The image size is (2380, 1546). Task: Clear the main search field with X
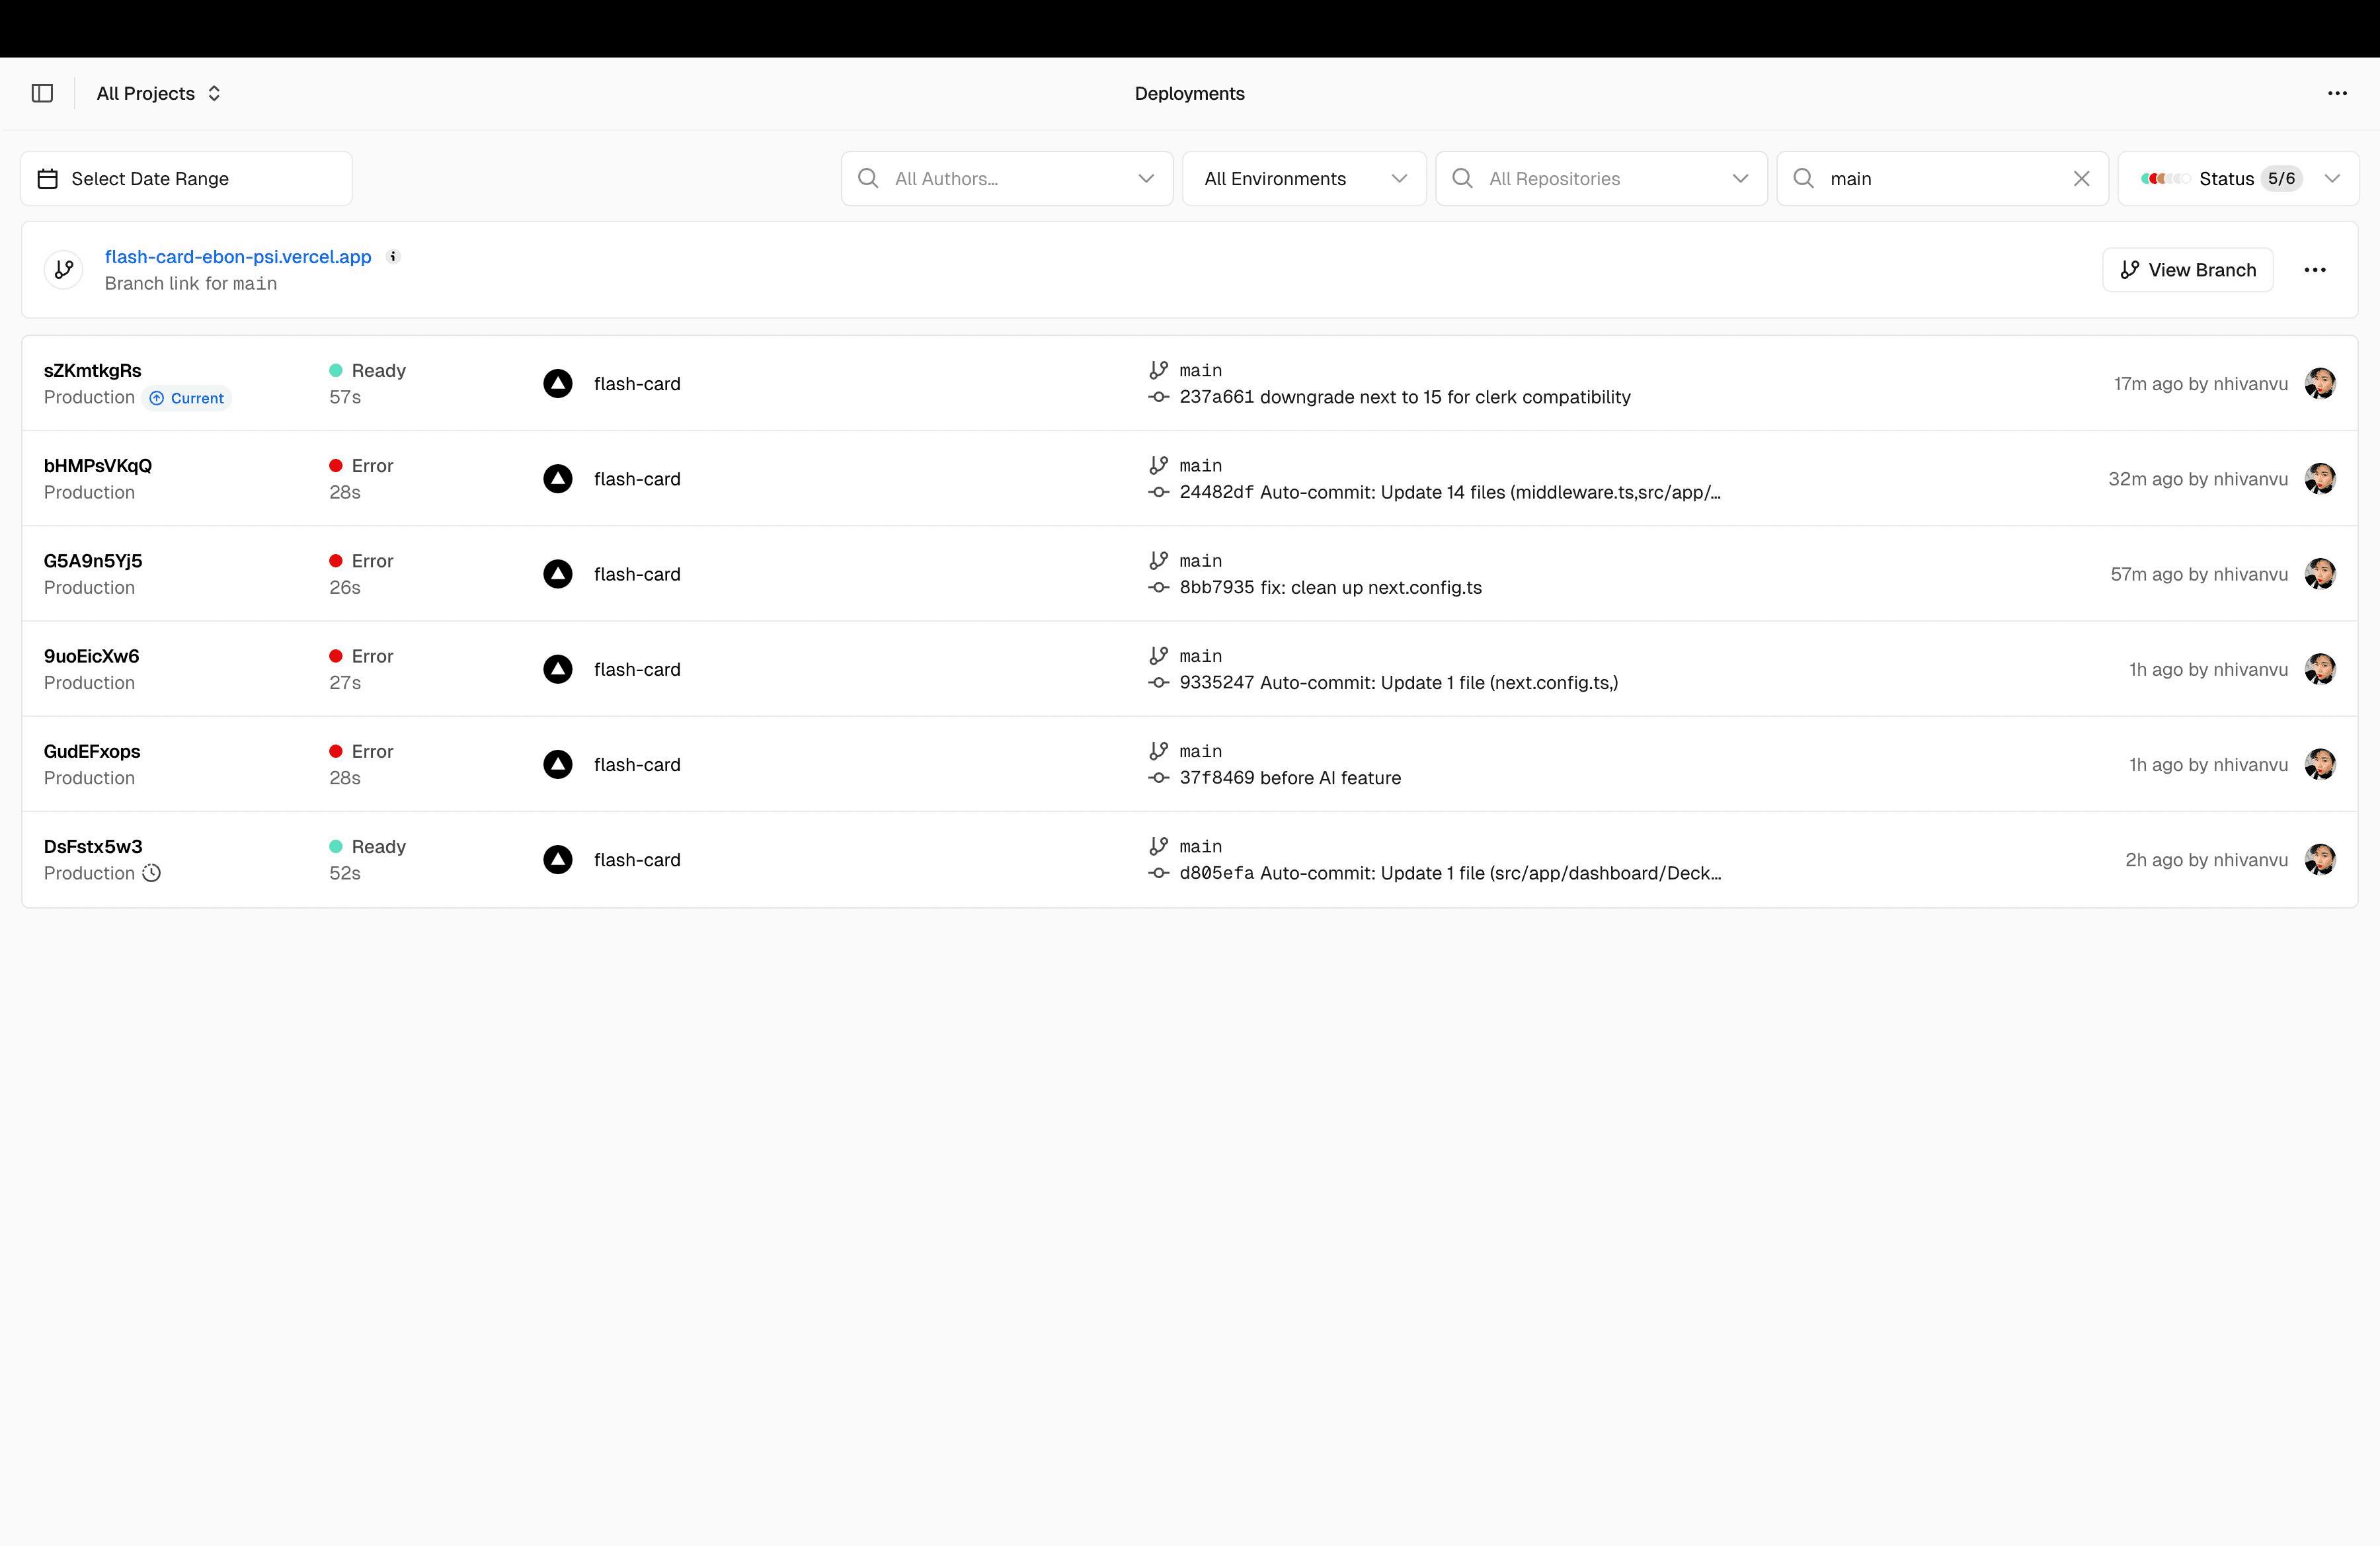click(x=2081, y=178)
